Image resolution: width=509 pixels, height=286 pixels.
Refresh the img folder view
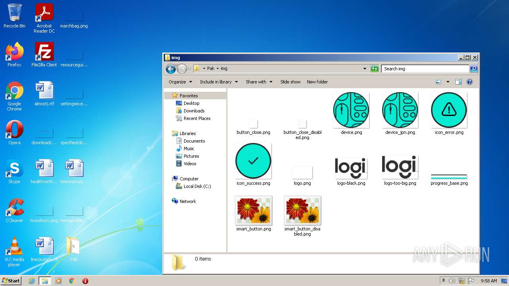click(x=375, y=69)
